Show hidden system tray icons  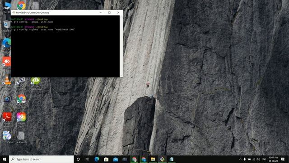240,159
